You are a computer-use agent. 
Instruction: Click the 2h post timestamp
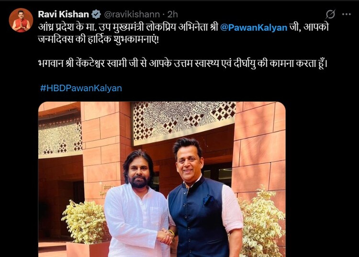tap(173, 14)
